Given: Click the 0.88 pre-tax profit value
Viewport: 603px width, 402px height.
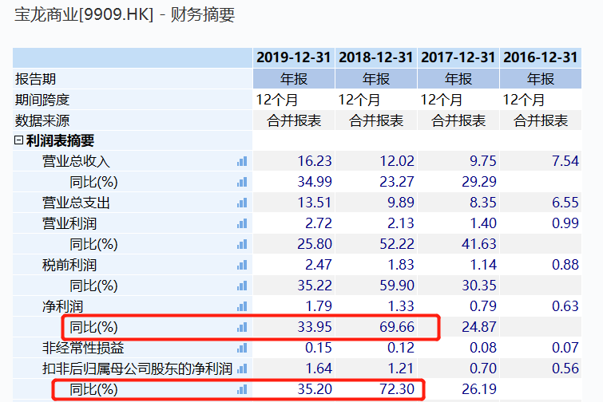Looking at the screenshot, I should 565,265.
